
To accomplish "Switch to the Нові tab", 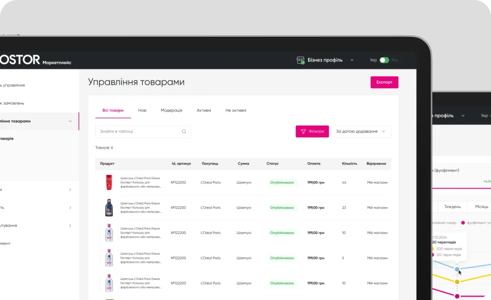I will [142, 110].
